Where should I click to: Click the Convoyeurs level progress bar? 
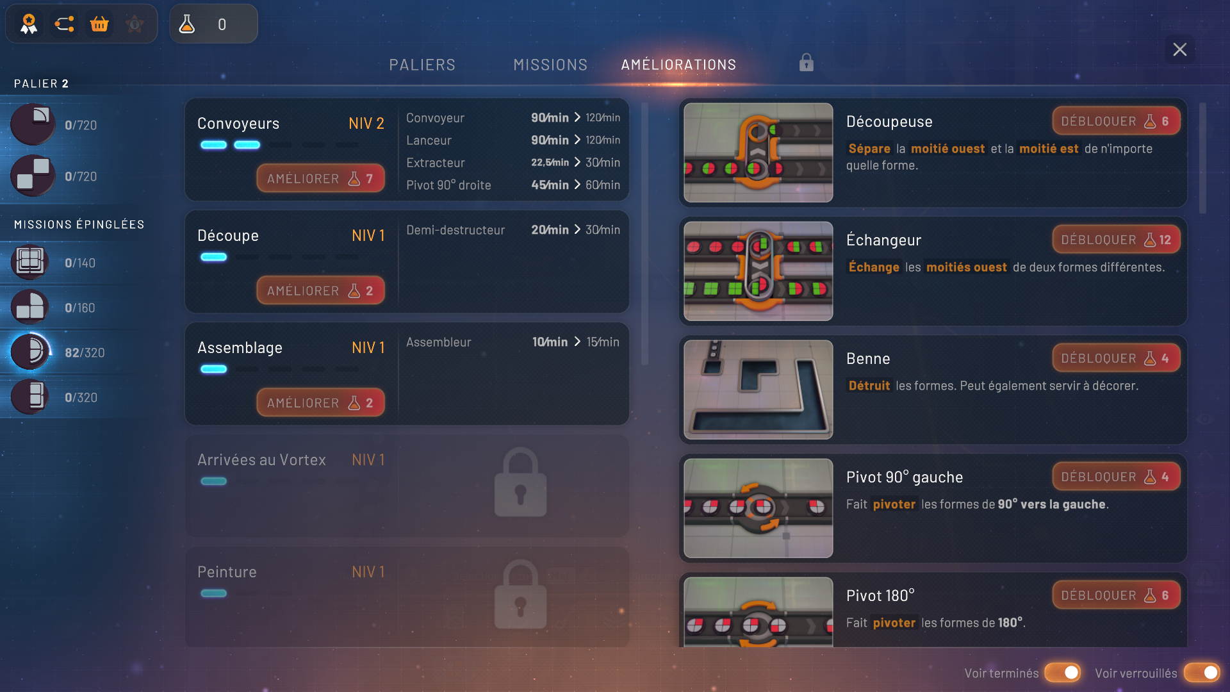click(x=280, y=145)
